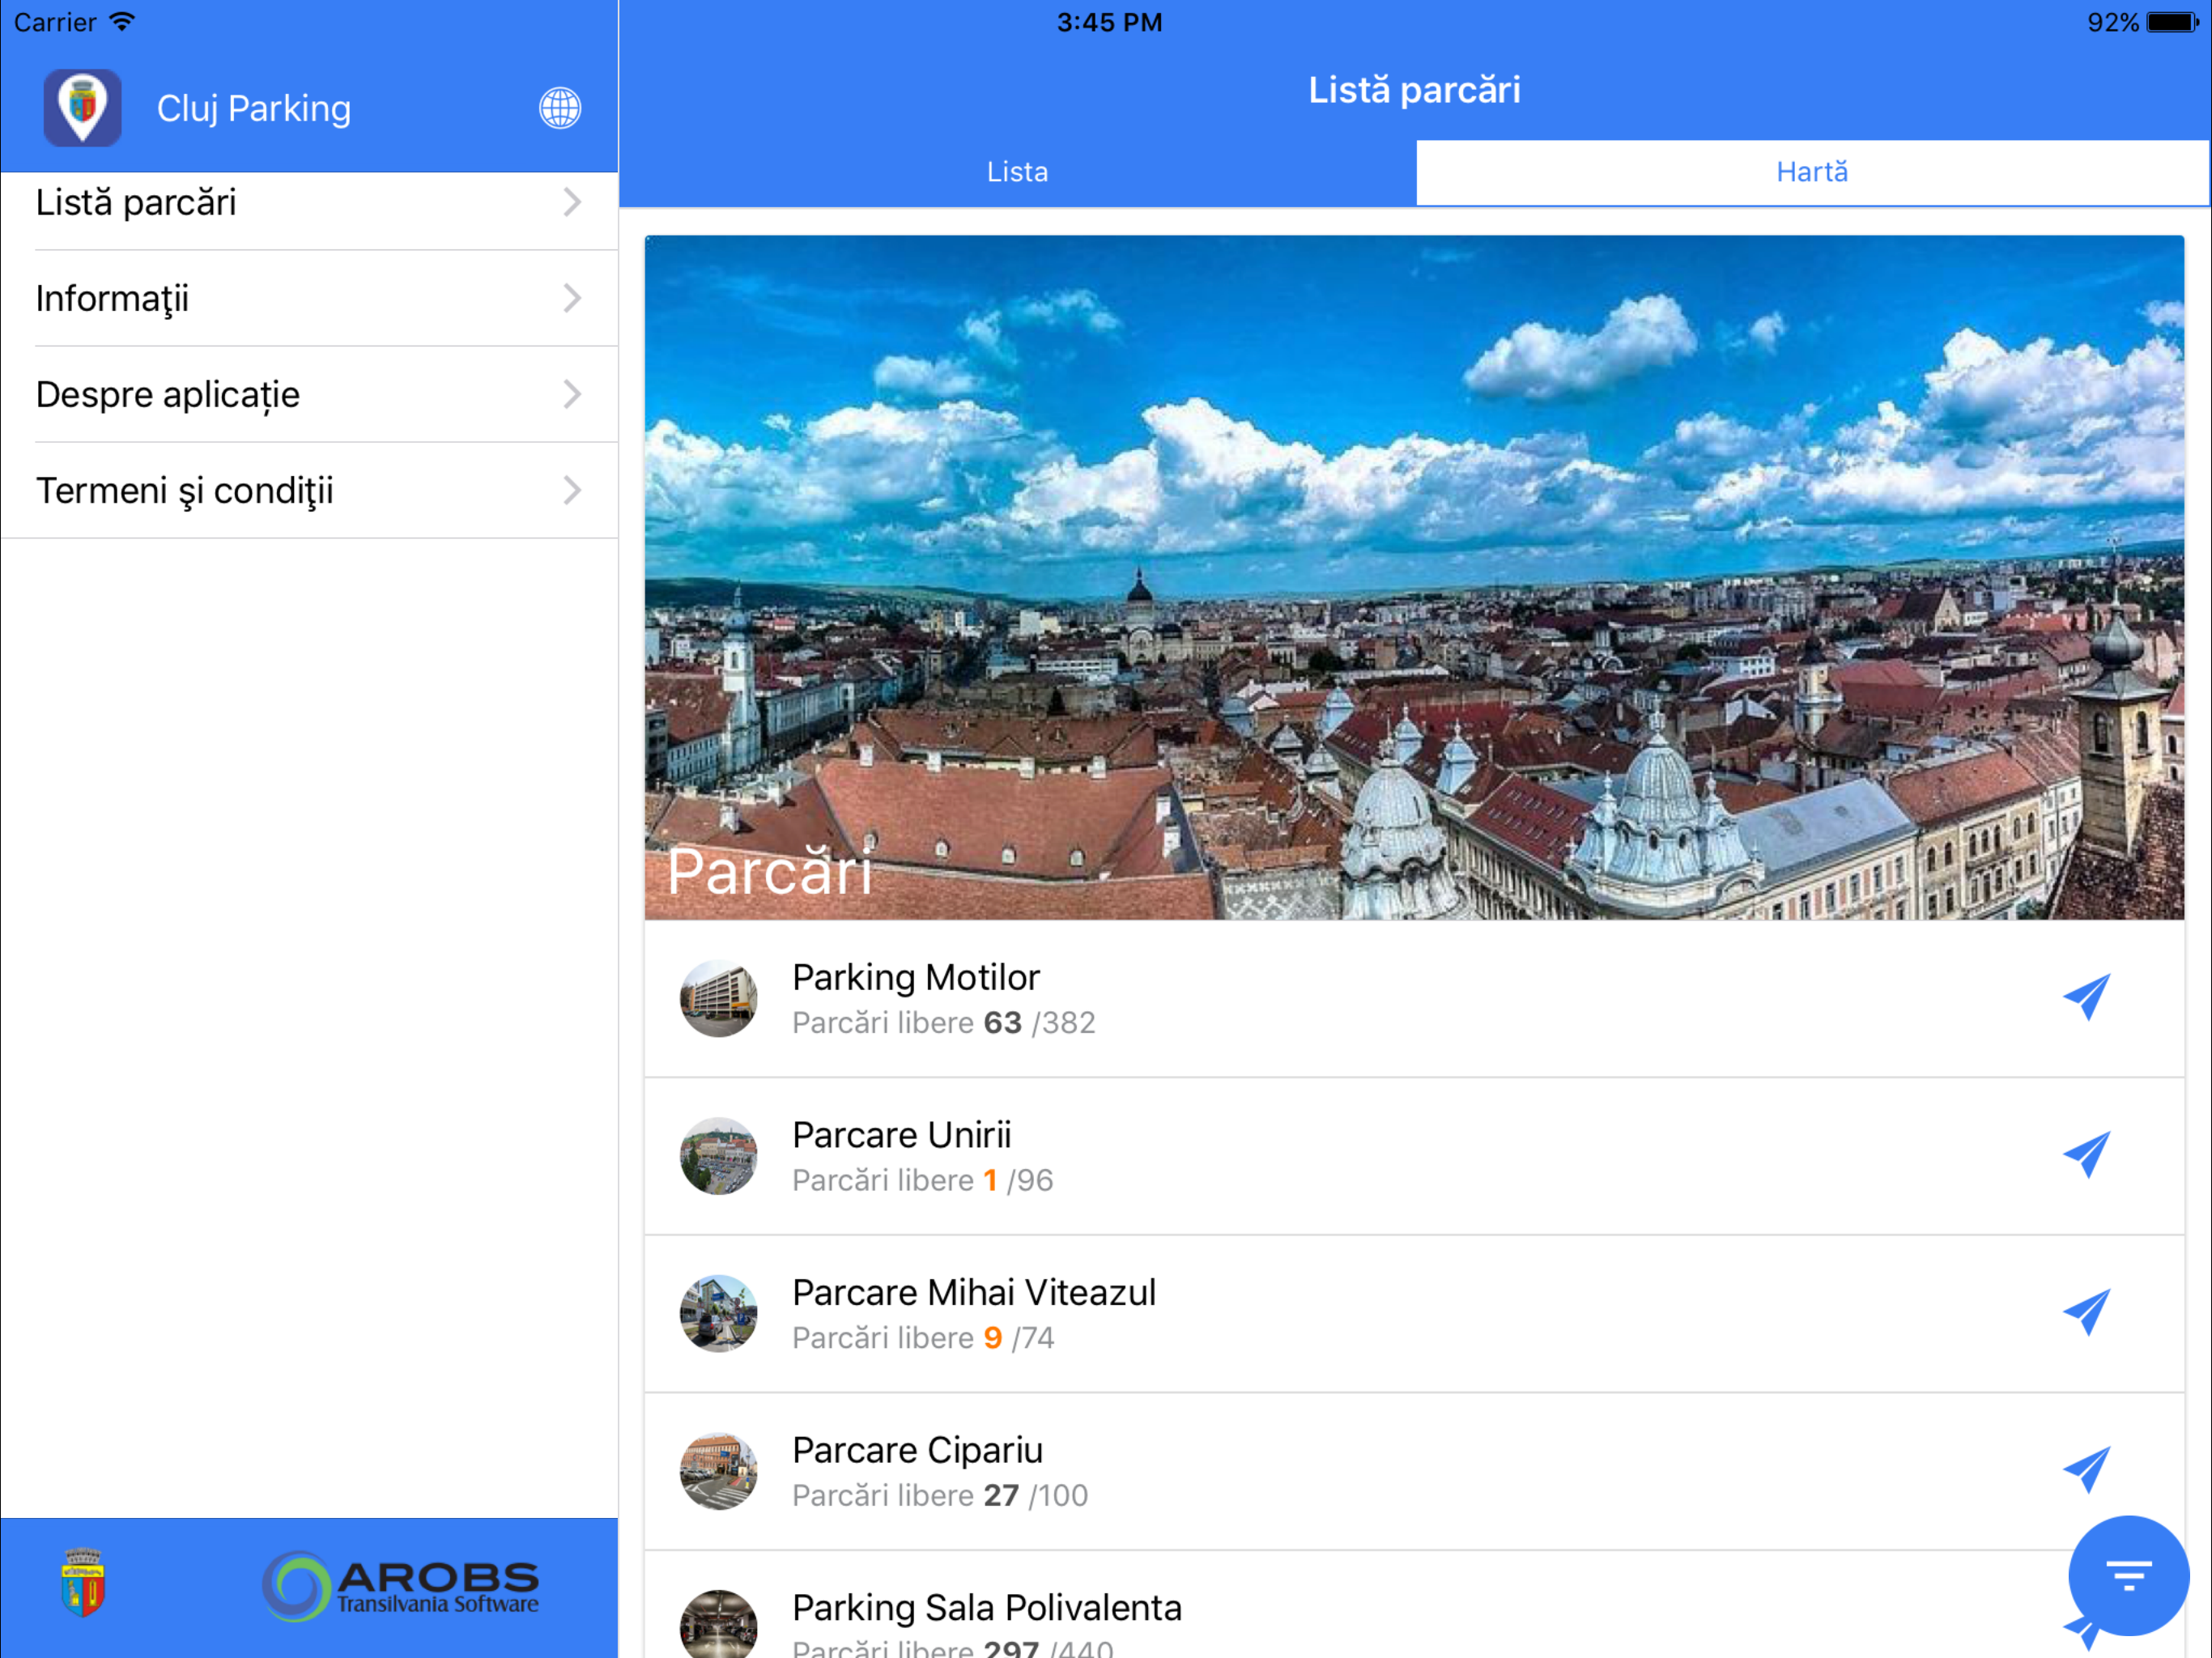Viewport: 2212px width, 1658px height.
Task: Click Parking Motilor thumbnail image
Action: (x=718, y=998)
